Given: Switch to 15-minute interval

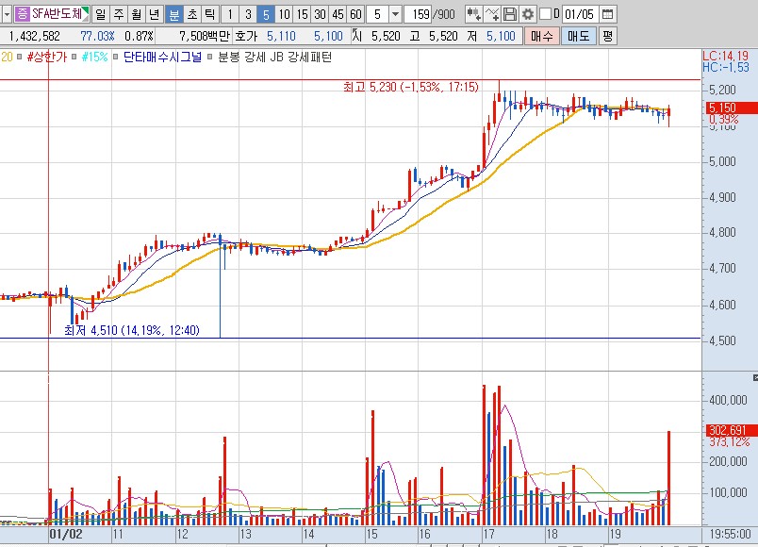Looking at the screenshot, I should tap(302, 14).
